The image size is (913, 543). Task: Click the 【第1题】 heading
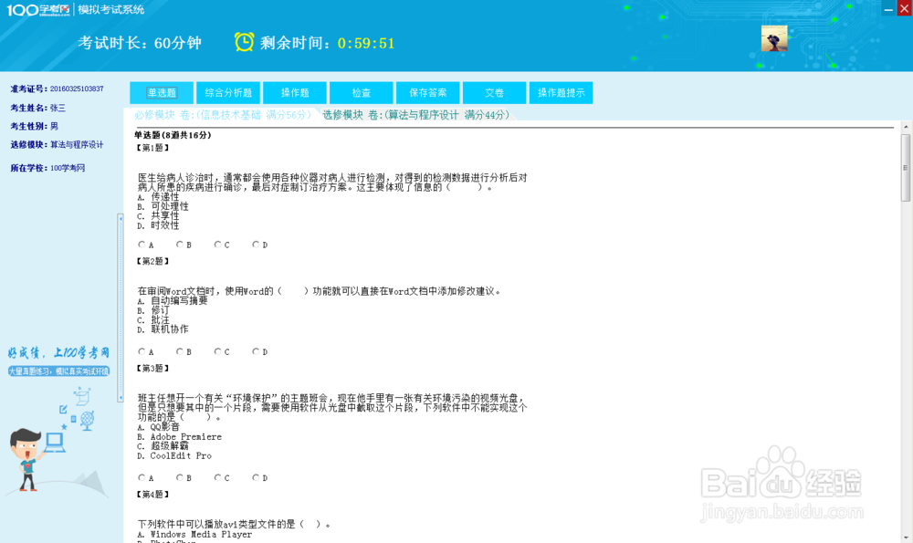click(152, 148)
